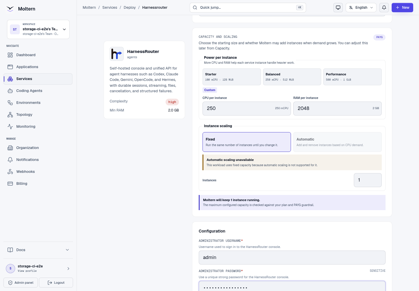Click the Docs book icon

tap(10, 250)
